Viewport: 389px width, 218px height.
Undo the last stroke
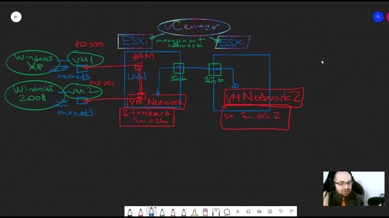pos(281,211)
